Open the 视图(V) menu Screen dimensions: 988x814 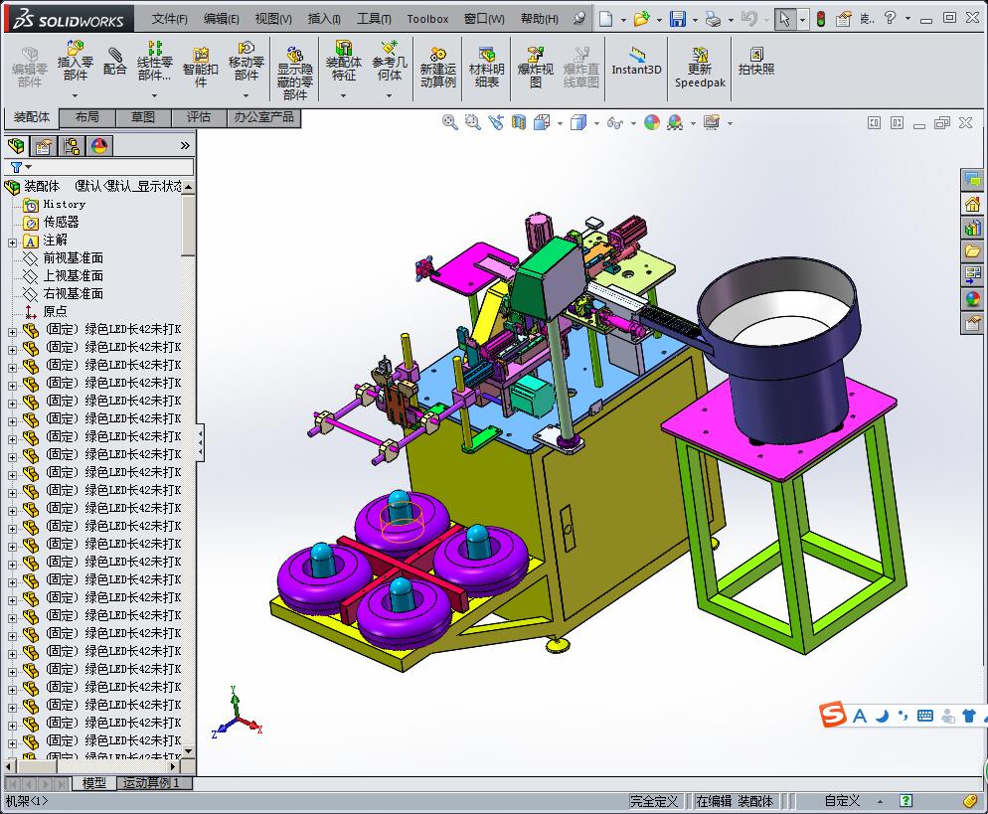point(272,19)
